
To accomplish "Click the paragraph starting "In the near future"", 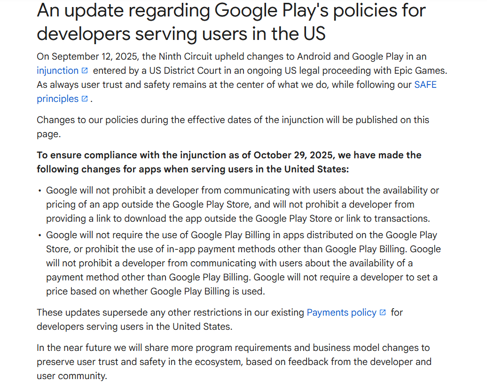I will pos(234,362).
